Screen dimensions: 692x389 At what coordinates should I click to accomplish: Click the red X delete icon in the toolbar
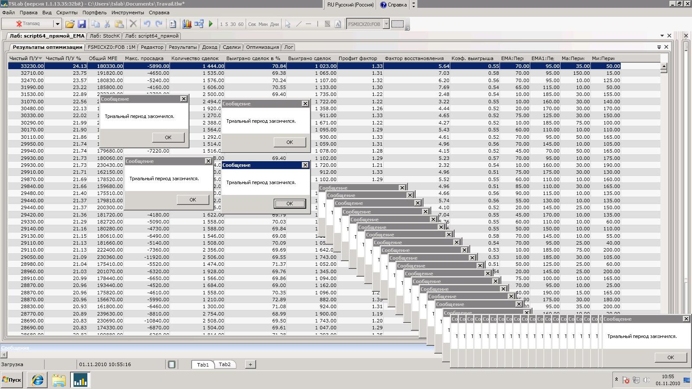[x=133, y=24]
